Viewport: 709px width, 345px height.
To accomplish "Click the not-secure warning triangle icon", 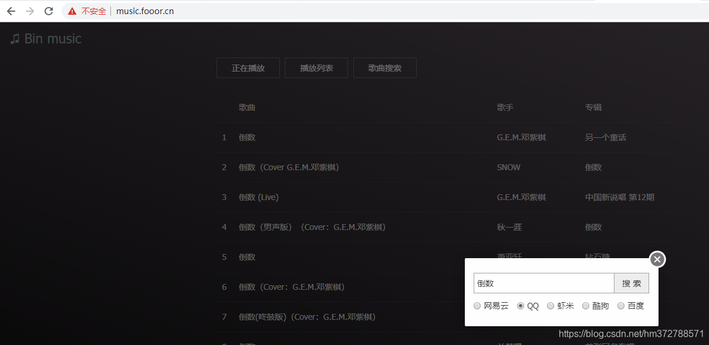I will [x=72, y=11].
